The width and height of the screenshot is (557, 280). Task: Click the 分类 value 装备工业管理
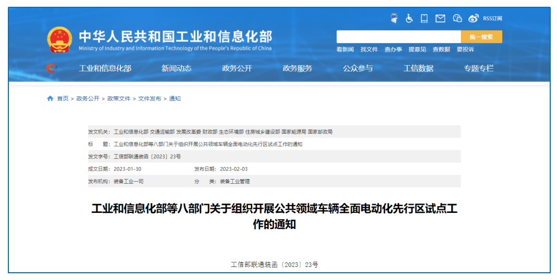[x=235, y=182]
